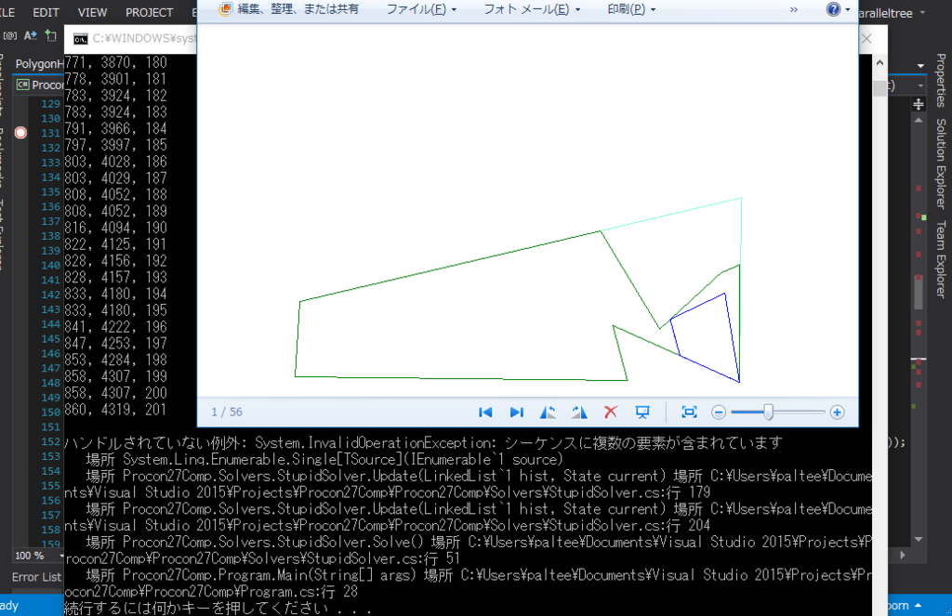
Task: Click zoom in plus button
Action: 837,412
